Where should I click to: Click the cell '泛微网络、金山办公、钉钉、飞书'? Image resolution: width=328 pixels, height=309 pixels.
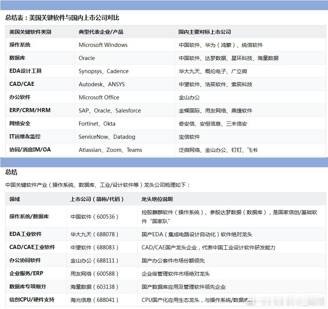[x=218, y=150]
